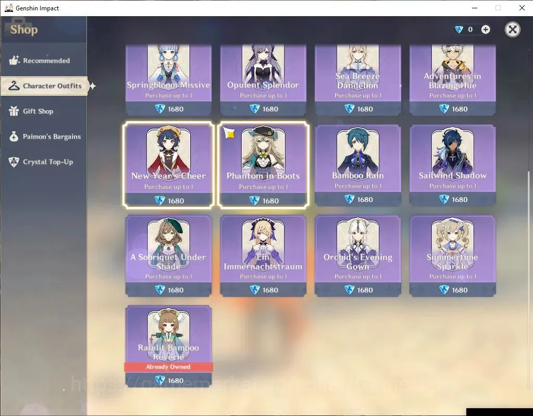This screenshot has width=533, height=416.
Task: Click the 1680 price under Bamboo Rain
Action: coord(365,200)
